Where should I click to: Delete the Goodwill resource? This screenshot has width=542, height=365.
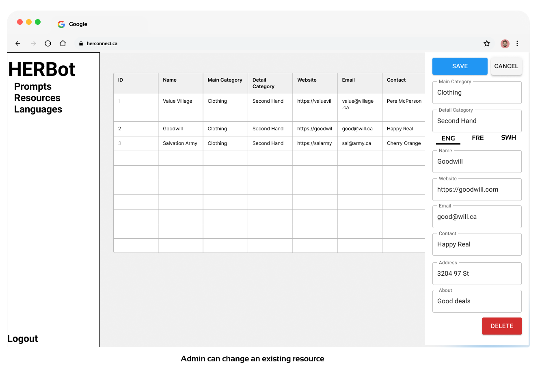click(x=501, y=326)
